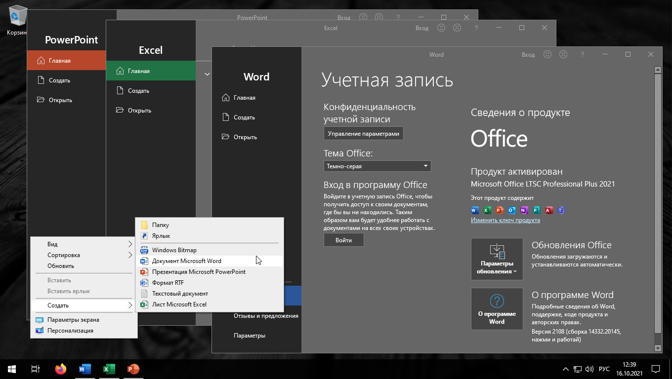This screenshot has width=672, height=379.
Task: Click the Publisher icon in product contents
Action: 536,210
